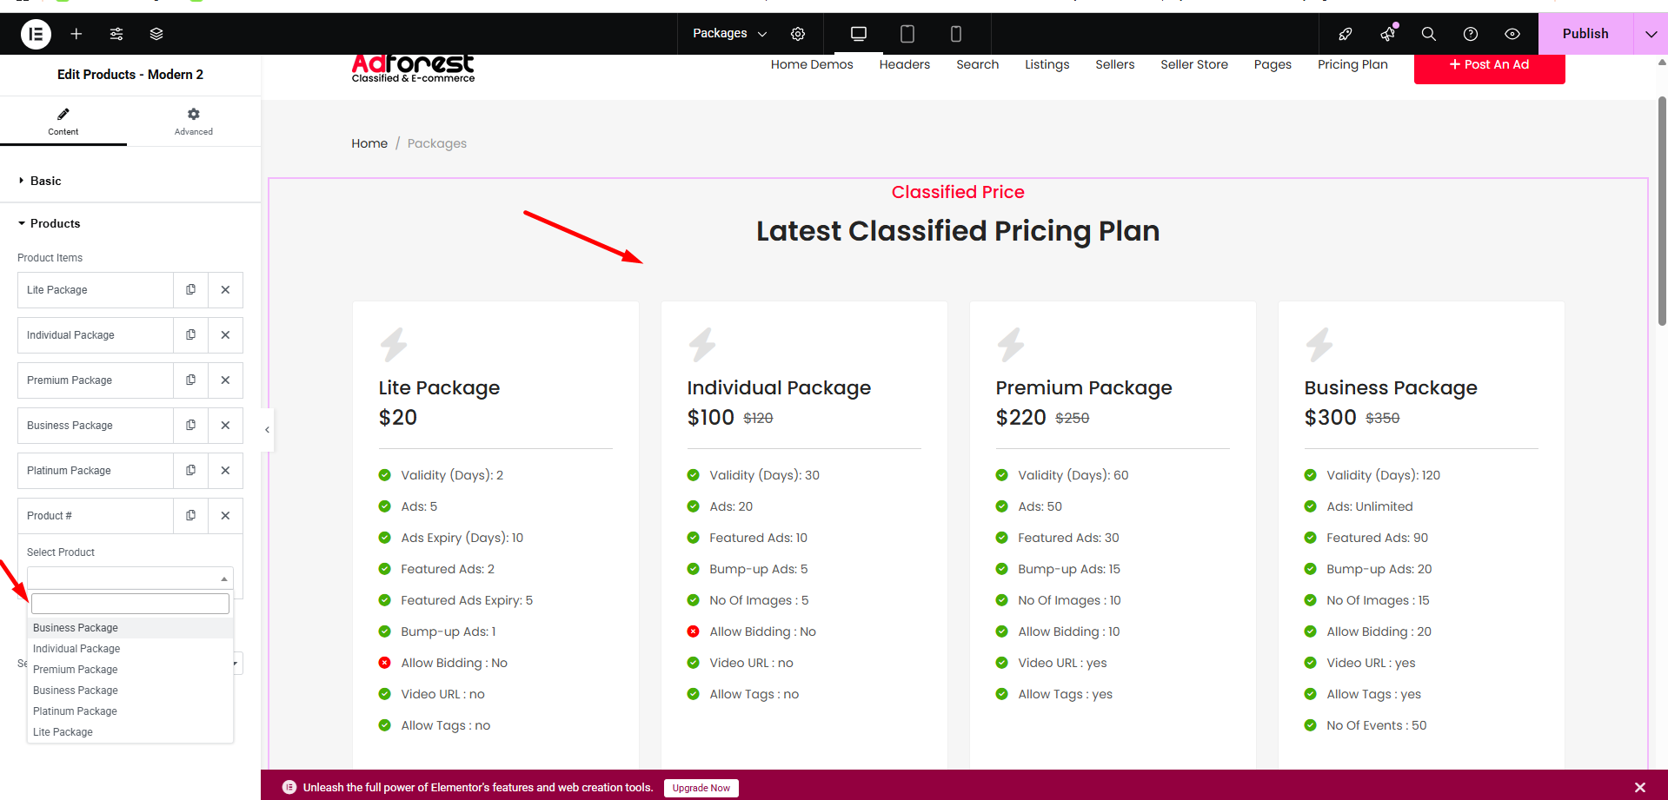Viewport: 1668px width, 800px height.
Task: Close the Select Product dropdown field
Action: (130, 578)
